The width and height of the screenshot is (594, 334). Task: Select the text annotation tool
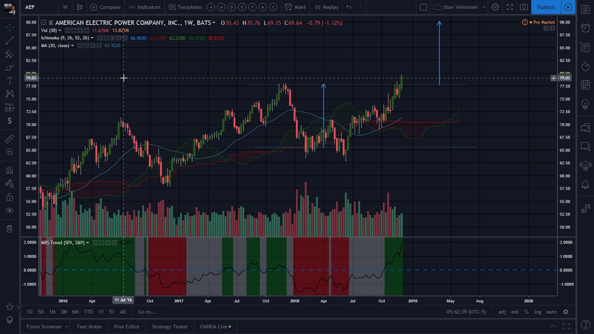tap(9, 81)
